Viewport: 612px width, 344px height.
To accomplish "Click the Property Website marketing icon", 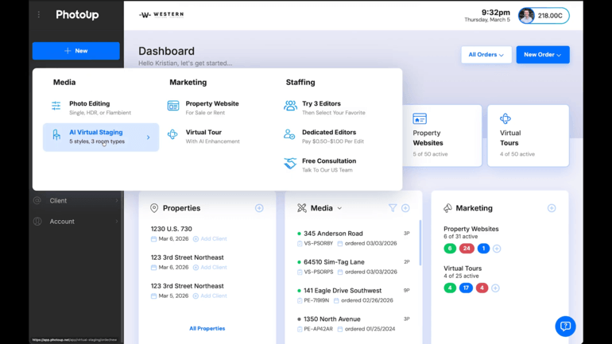I will click(173, 106).
